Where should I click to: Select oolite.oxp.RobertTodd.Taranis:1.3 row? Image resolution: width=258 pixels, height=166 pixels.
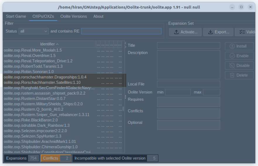point(63,66)
